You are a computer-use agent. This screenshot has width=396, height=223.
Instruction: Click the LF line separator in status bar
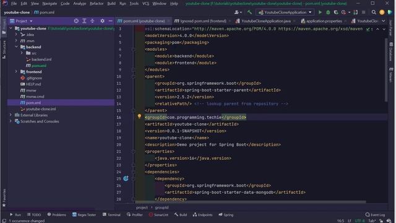(x=350, y=221)
